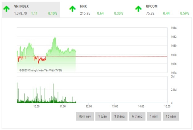Screen dimensions: 193x130
Task: Click the green up arrow beside HNX
Action: coord(72,9)
